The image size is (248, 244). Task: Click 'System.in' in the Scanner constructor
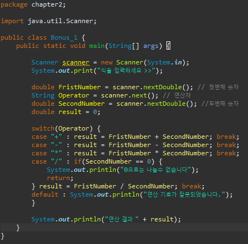tap(164, 62)
